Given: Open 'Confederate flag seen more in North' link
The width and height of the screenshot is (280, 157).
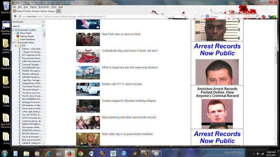Looking at the screenshot, I should point(130,51).
